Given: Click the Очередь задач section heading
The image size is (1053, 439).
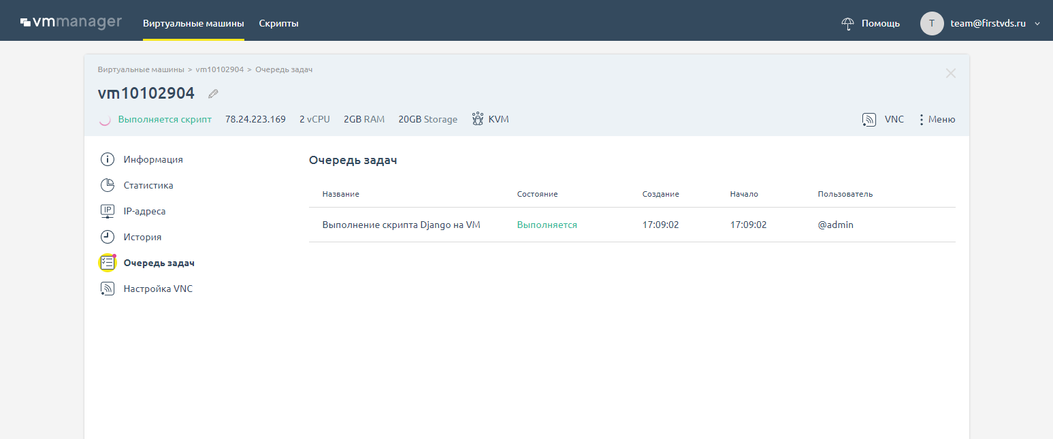Looking at the screenshot, I should pyautogui.click(x=353, y=161).
